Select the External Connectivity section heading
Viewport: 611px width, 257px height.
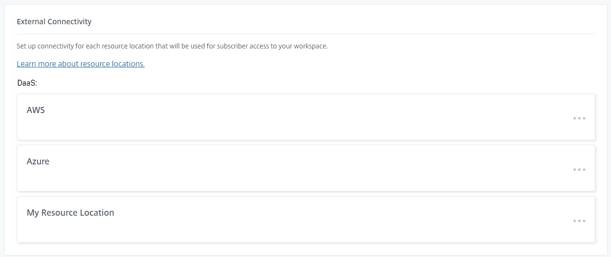point(54,21)
